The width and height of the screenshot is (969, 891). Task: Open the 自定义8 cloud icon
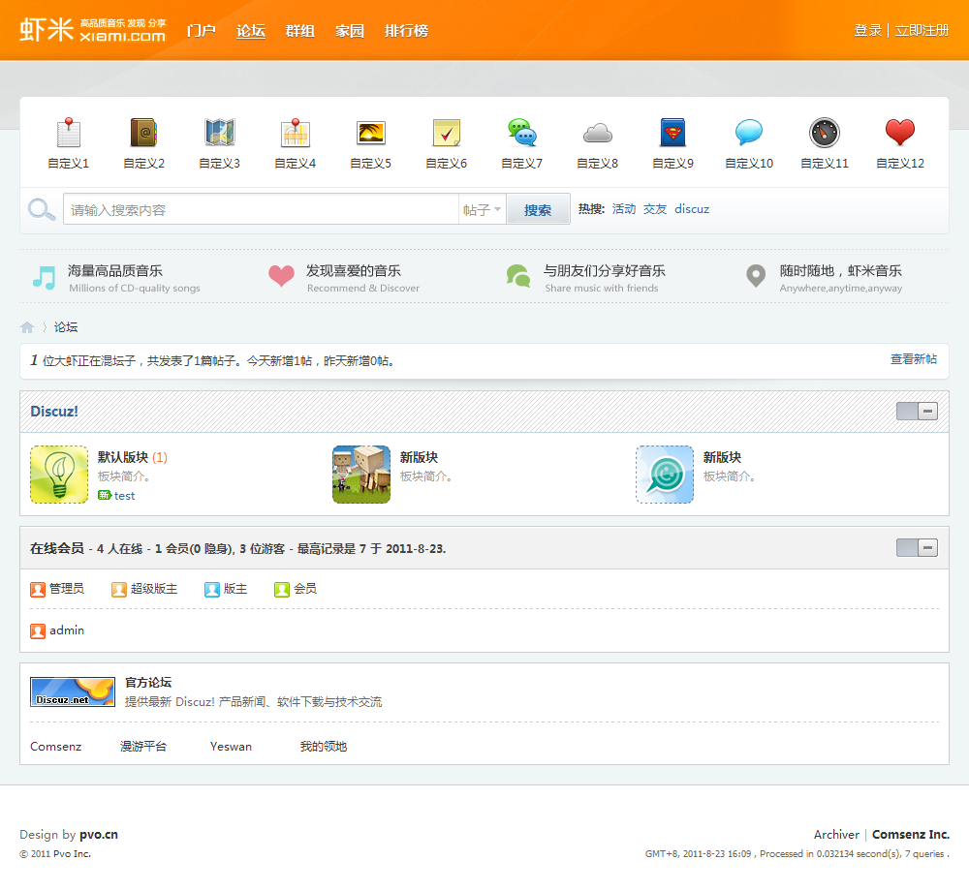click(598, 132)
